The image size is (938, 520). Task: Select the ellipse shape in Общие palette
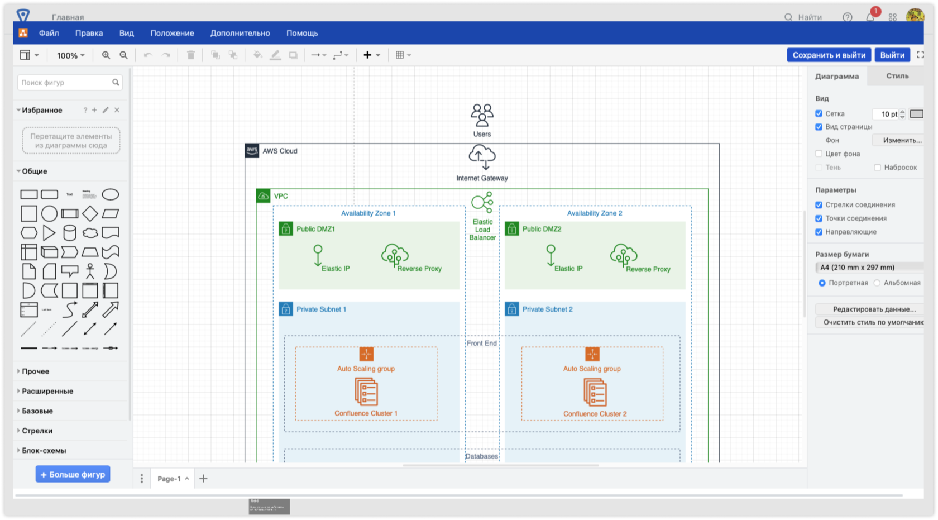pos(111,194)
